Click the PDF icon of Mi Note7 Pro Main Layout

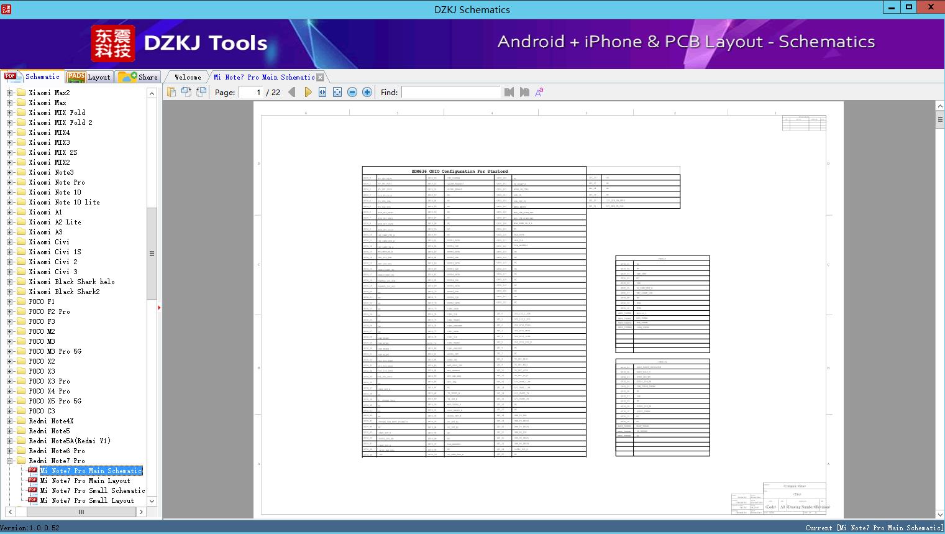pos(32,481)
